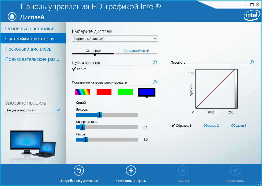Open help for Повышение качества цветопередачи
262x186 pixels.
[x=155, y=82]
